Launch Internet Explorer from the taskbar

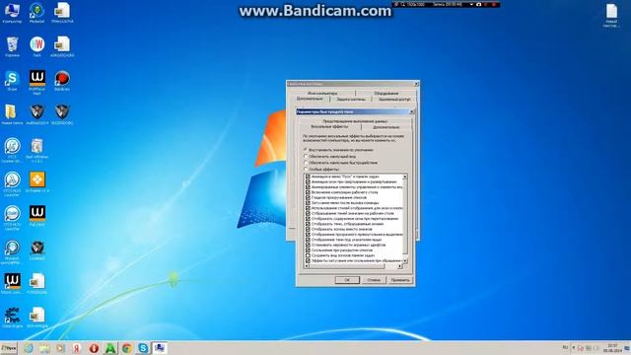(29, 348)
